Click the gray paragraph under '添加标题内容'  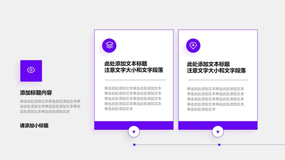coord(50,106)
